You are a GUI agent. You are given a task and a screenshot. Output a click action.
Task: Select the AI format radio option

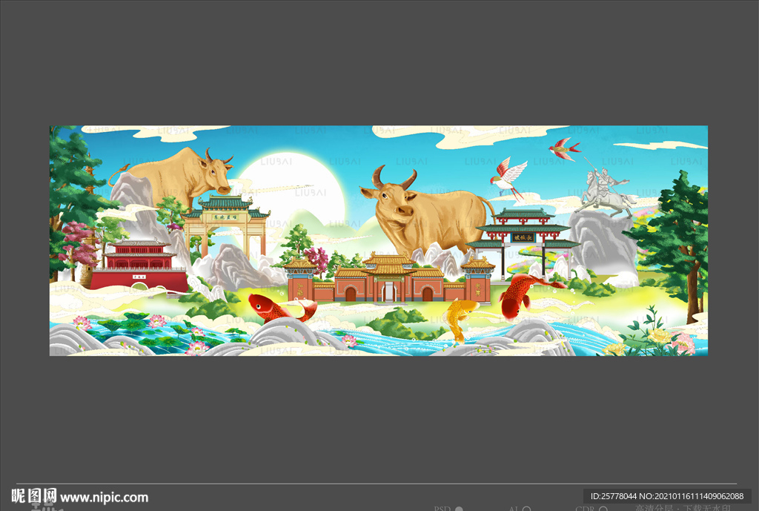(x=526, y=509)
